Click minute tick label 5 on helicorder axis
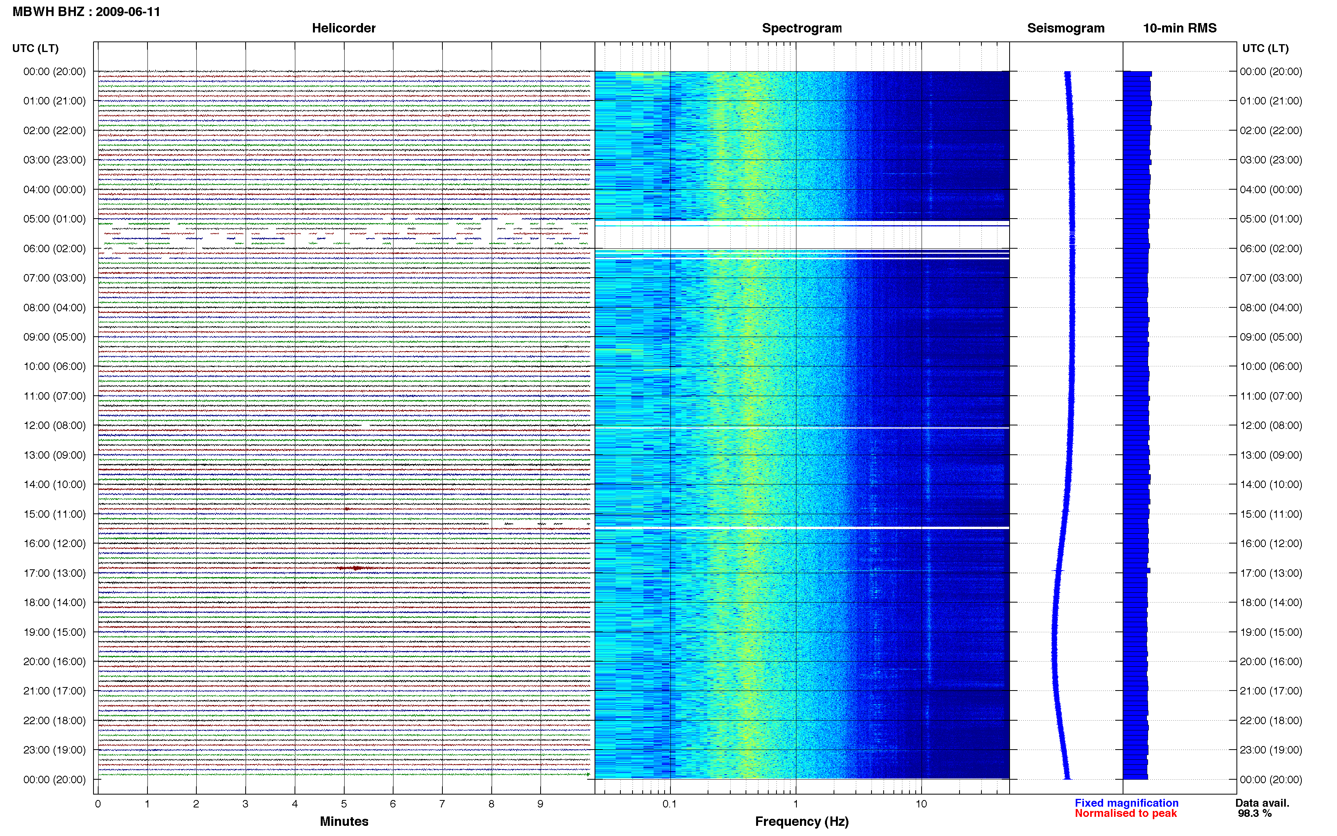 (x=344, y=804)
